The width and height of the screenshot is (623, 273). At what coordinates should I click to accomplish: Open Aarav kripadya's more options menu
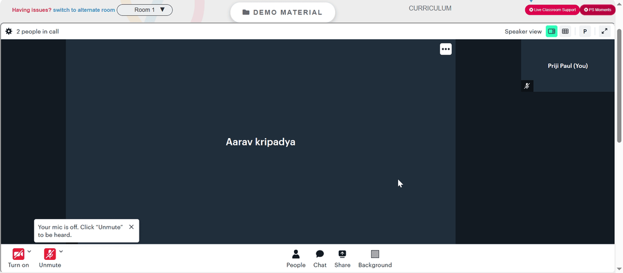pos(446,49)
